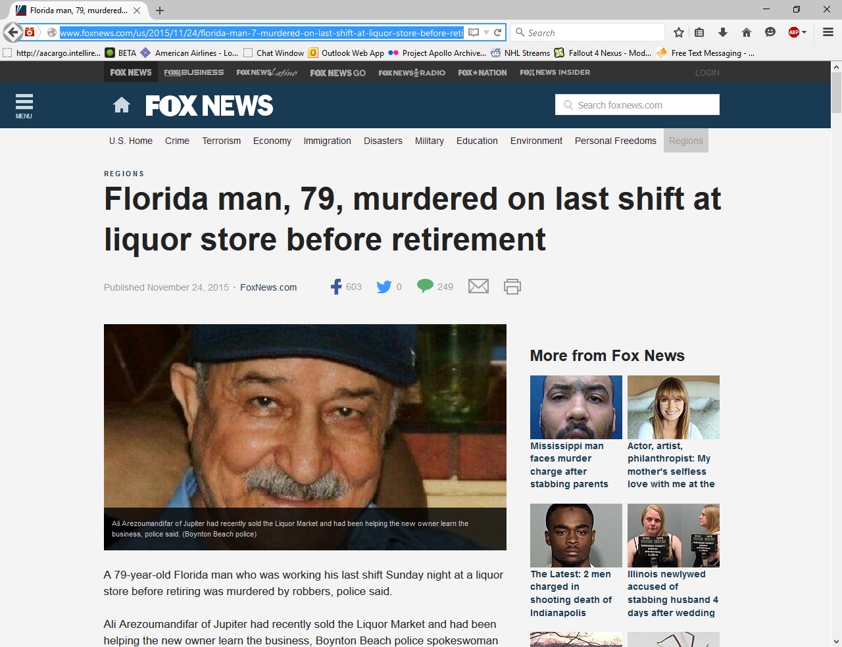Share article via Facebook icon

pyautogui.click(x=336, y=287)
